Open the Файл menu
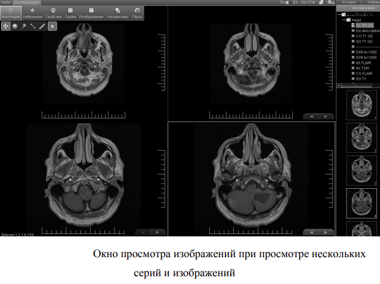Viewport: 380px width, 284px height. click(x=5, y=3)
